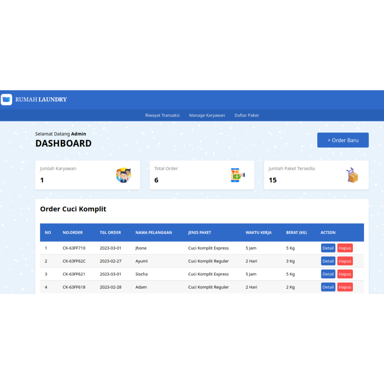This screenshot has height=384, width=384.
Task: Click customer name Adam
Action: pos(141,287)
